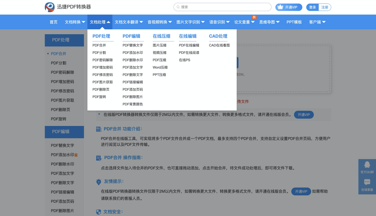The width and height of the screenshot is (376, 216).
Task: Choose PDF删除页 from the dropdown menu
Action: 101,89
